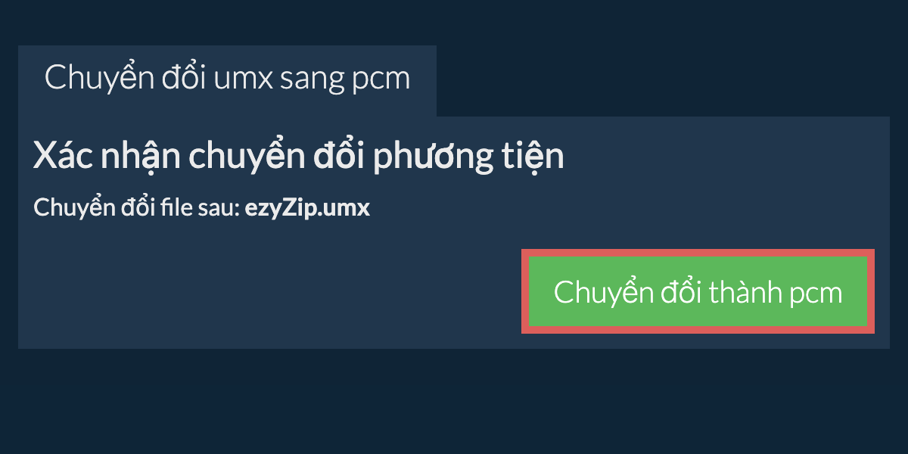Screen dimensions: 908x454
Task: Click the words phương tiện in the heading
Action: [469, 157]
